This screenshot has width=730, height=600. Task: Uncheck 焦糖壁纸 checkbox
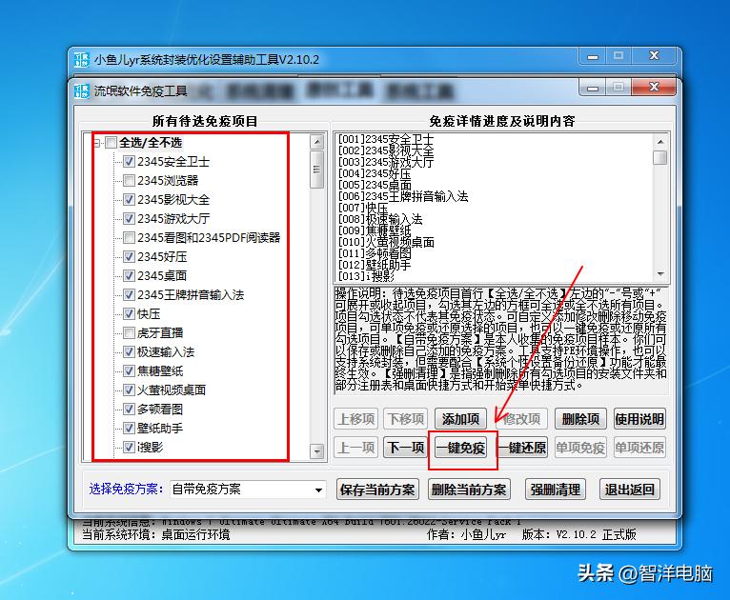click(129, 371)
